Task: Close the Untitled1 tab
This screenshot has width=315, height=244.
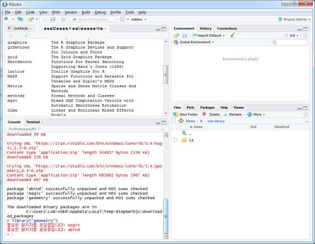Action: point(30,28)
